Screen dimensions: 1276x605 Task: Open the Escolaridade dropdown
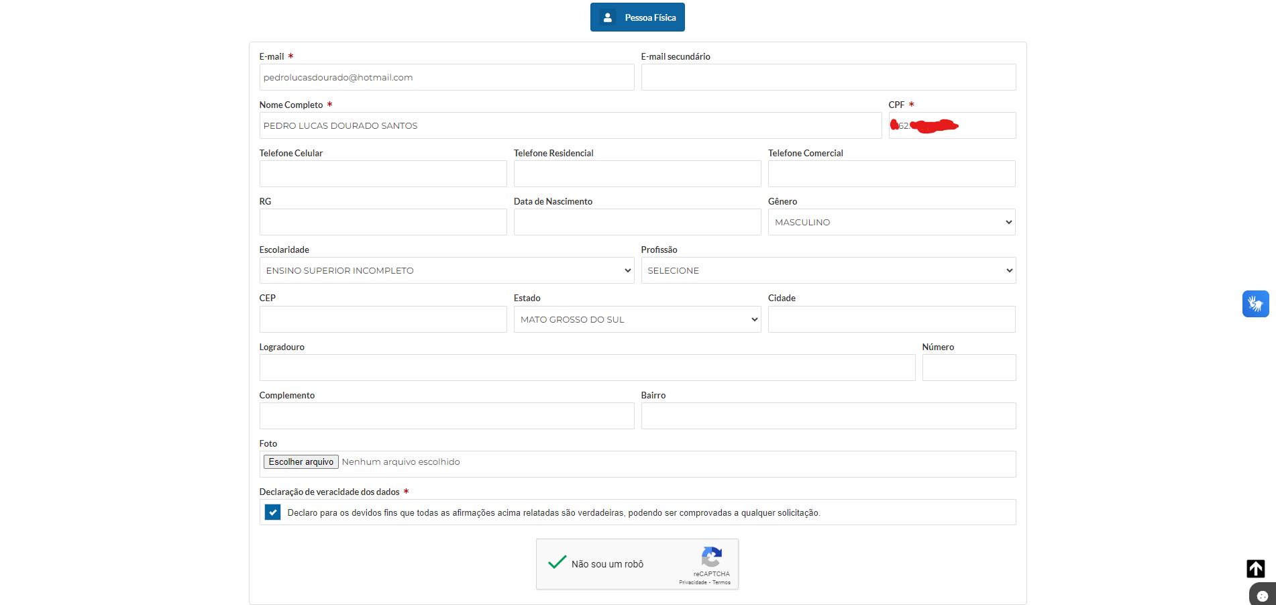[447, 270]
